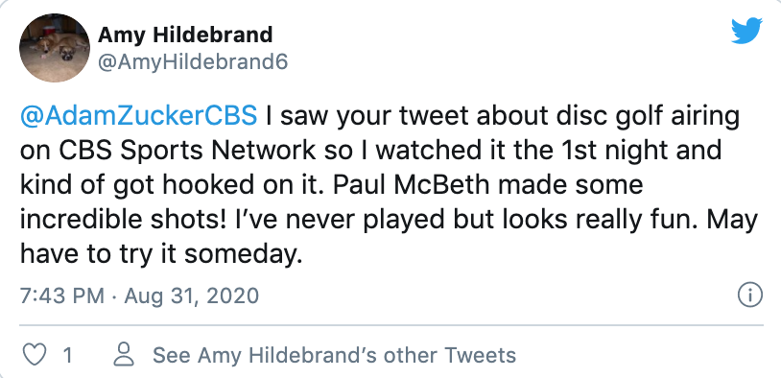Like the tweet with the heart icon
The height and width of the screenshot is (378, 781).
click(x=35, y=355)
